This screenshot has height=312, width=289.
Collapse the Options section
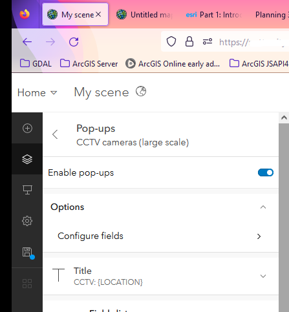coord(263,207)
